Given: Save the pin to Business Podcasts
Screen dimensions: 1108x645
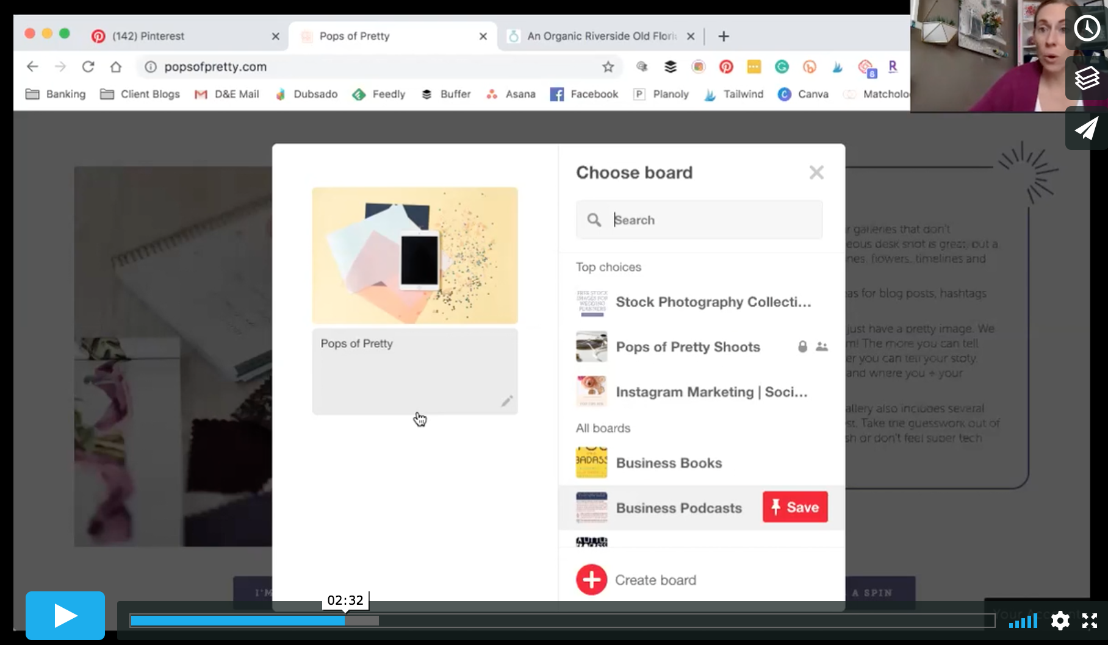Looking at the screenshot, I should pyautogui.click(x=795, y=507).
